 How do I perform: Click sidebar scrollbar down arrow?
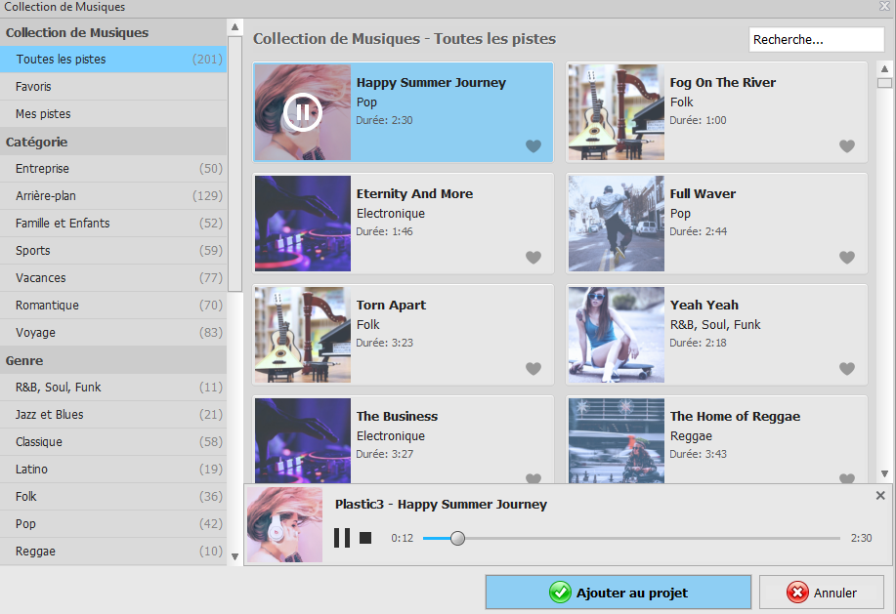[x=235, y=556]
